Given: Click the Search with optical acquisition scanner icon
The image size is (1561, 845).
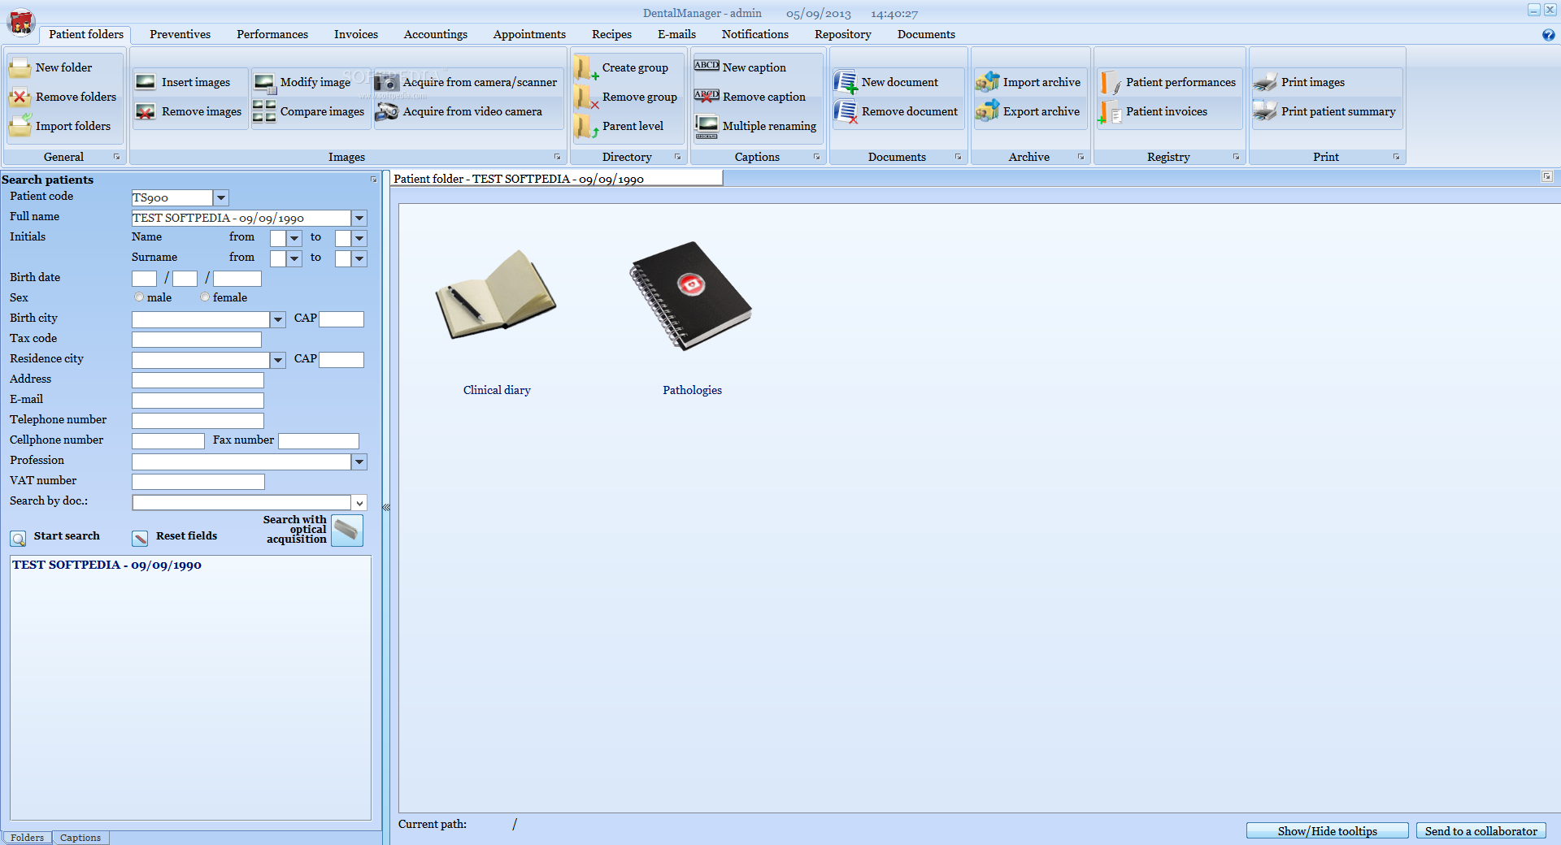Looking at the screenshot, I should [347, 530].
